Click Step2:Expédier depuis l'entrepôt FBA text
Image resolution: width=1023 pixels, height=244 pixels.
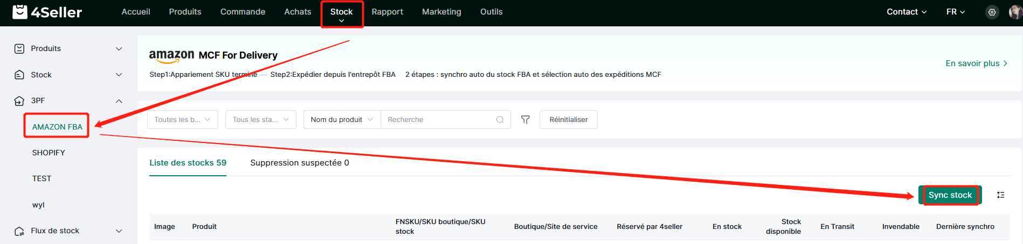333,75
